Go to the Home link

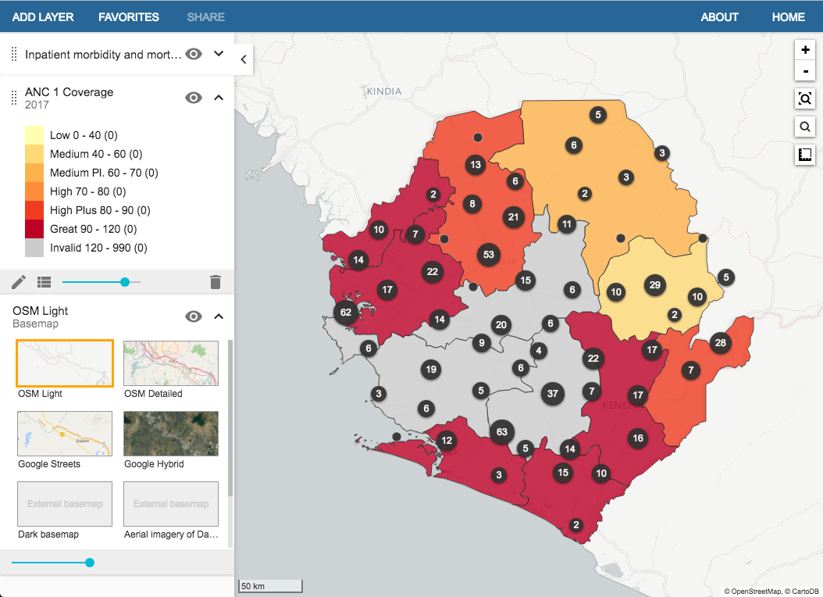(x=788, y=16)
